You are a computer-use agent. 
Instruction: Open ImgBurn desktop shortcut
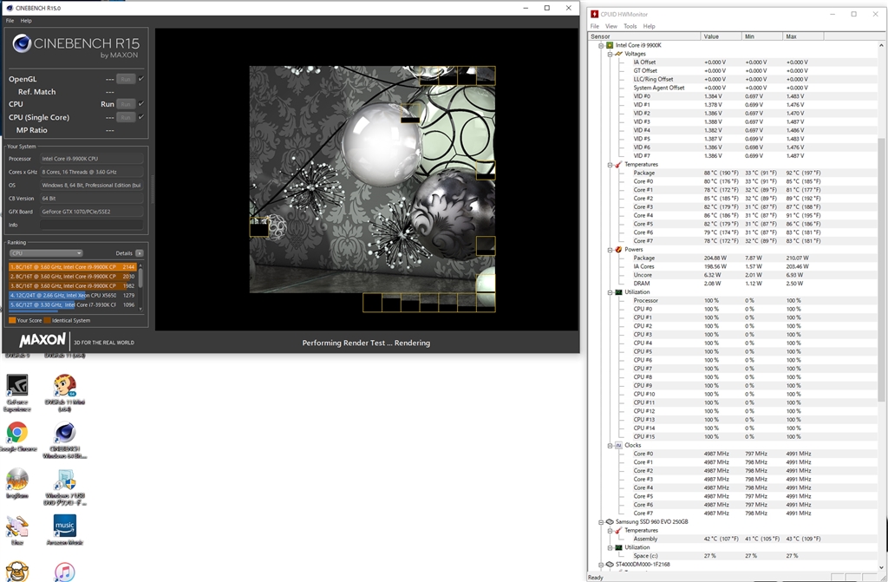click(x=17, y=483)
